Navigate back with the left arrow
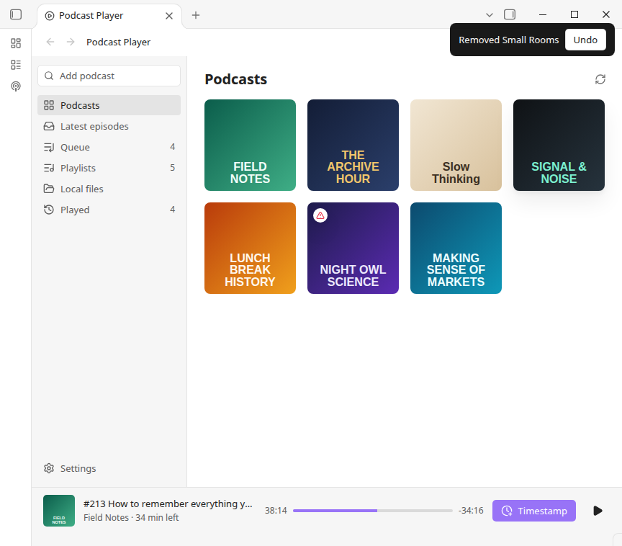The height and width of the screenshot is (546, 622). click(50, 42)
